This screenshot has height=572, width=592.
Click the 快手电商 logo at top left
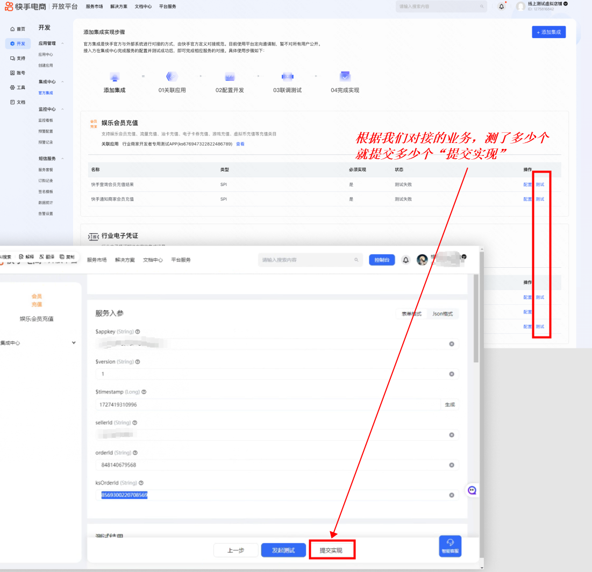[25, 6]
